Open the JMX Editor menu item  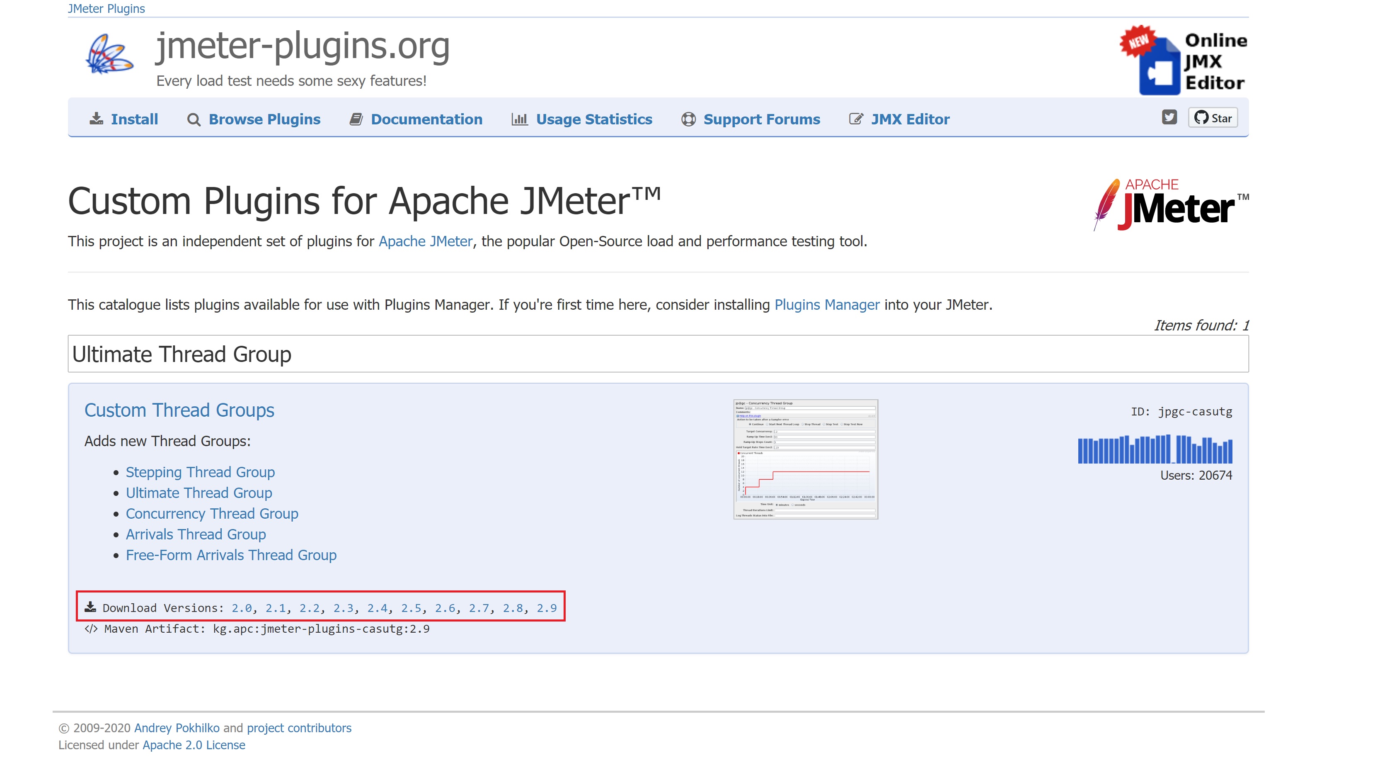(x=910, y=119)
